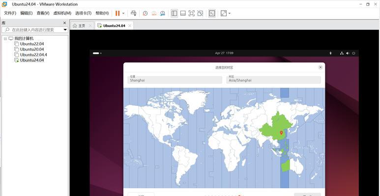Screen dimensions: 380x196
Task: Pause the virtual machine with the orange pause icon
Action: coord(117,13)
